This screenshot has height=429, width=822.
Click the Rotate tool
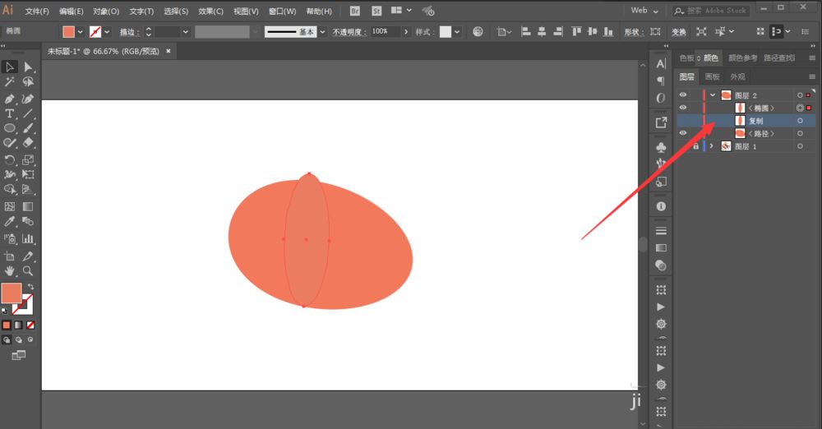tap(10, 159)
